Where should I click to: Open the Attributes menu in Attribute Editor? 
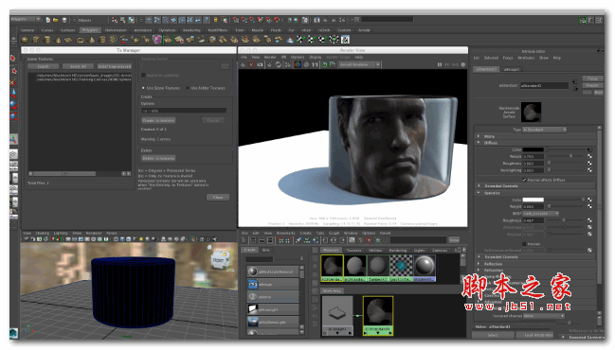tap(526, 58)
